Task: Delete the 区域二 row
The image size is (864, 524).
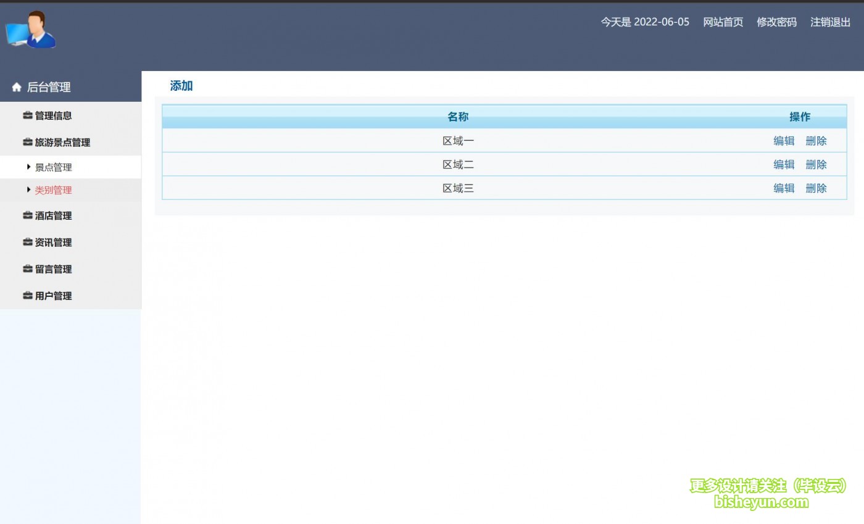Action: (816, 164)
